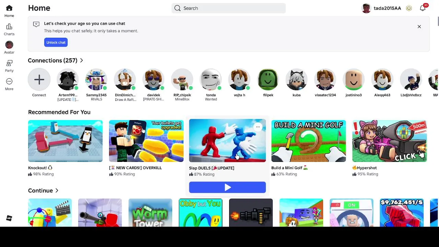The width and height of the screenshot is (439, 247).
Task: Click the Build a Mini Golf title text
Action: [x=290, y=168]
